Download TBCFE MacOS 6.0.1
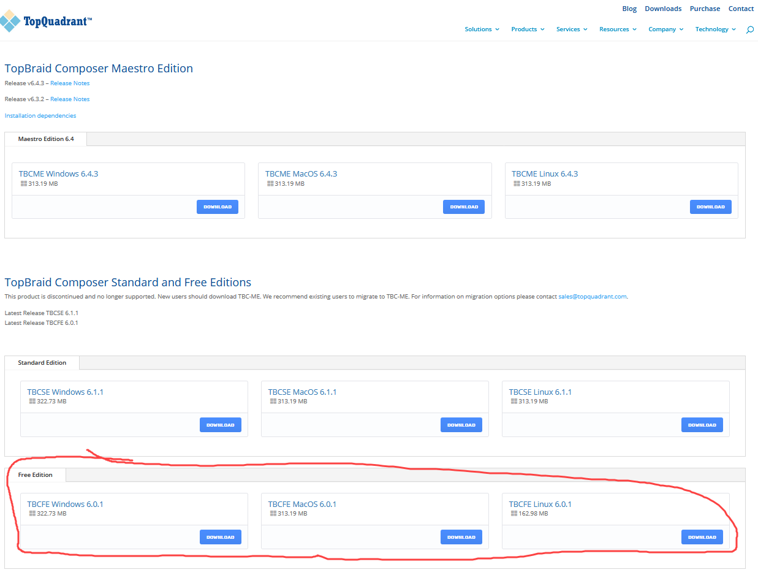The image size is (758, 575). click(x=461, y=537)
